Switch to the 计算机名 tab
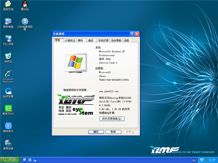This screenshot has height=163, width=218. (x=70, y=40)
